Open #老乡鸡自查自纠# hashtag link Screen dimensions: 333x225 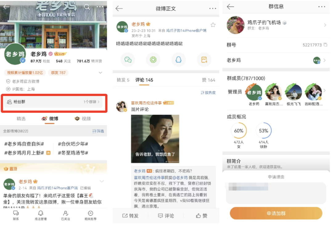tap(24, 144)
